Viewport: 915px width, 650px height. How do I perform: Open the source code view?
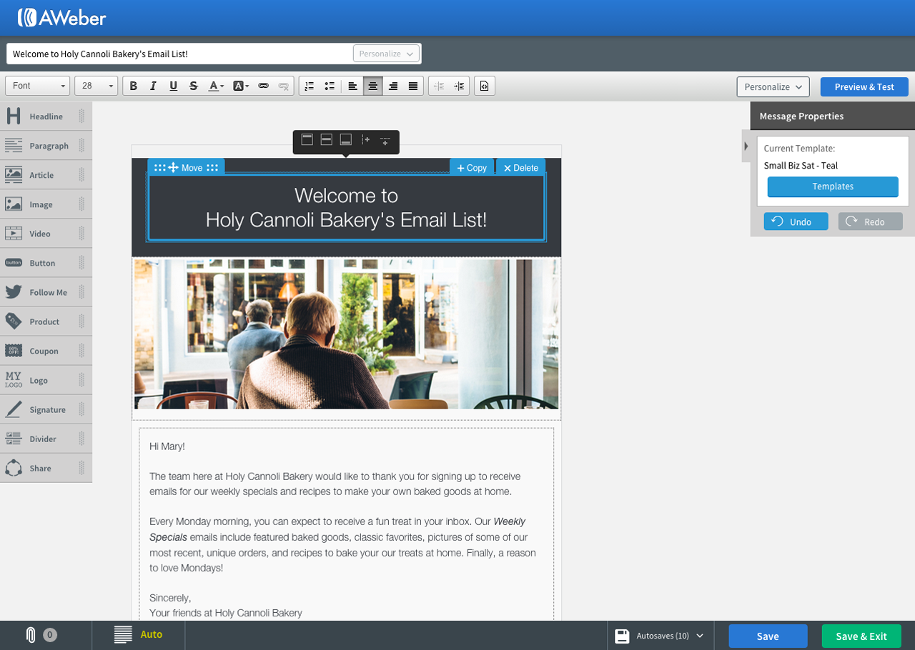[485, 86]
